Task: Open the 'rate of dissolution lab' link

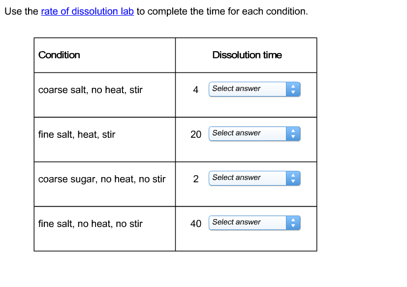Action: pos(87,11)
